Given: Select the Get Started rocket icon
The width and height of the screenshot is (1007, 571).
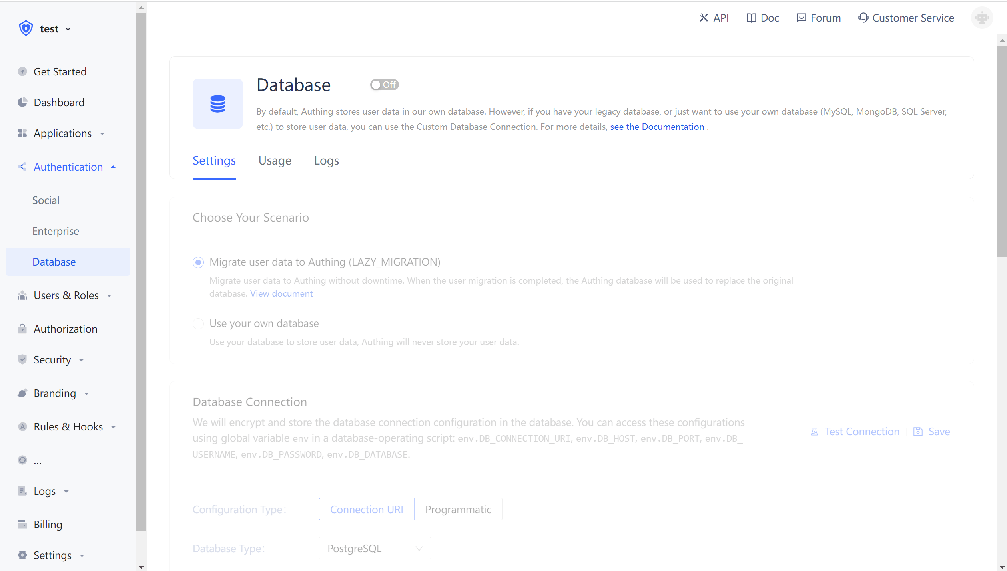Looking at the screenshot, I should pos(22,71).
